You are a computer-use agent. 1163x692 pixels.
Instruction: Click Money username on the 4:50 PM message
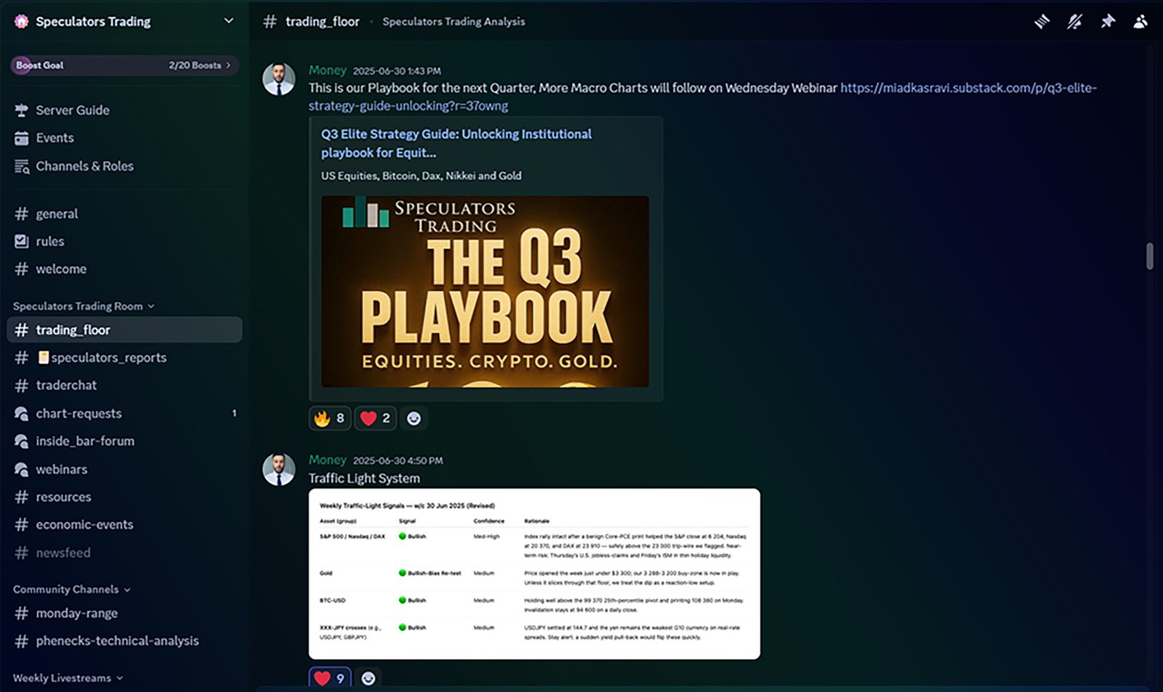click(x=327, y=460)
